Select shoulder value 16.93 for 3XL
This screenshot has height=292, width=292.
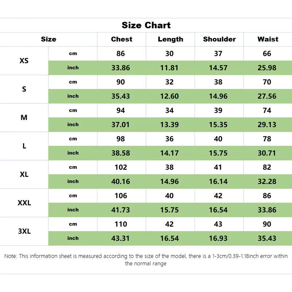point(218,238)
